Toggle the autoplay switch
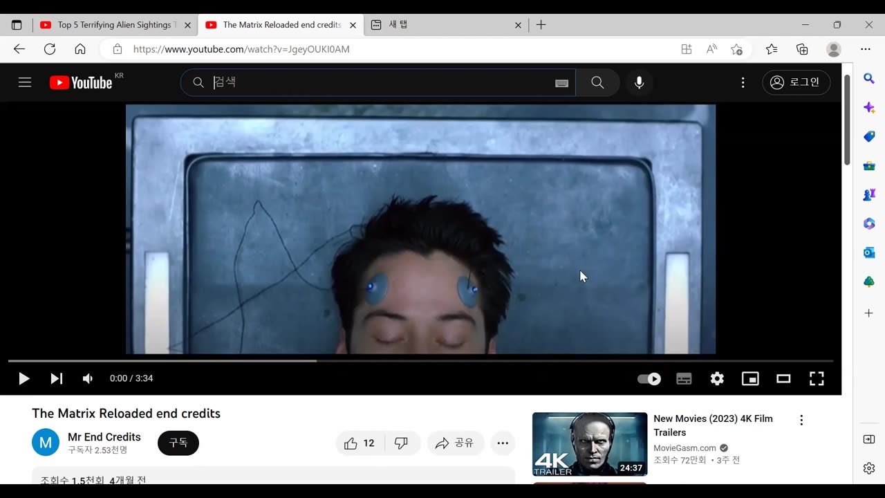 [x=649, y=378]
